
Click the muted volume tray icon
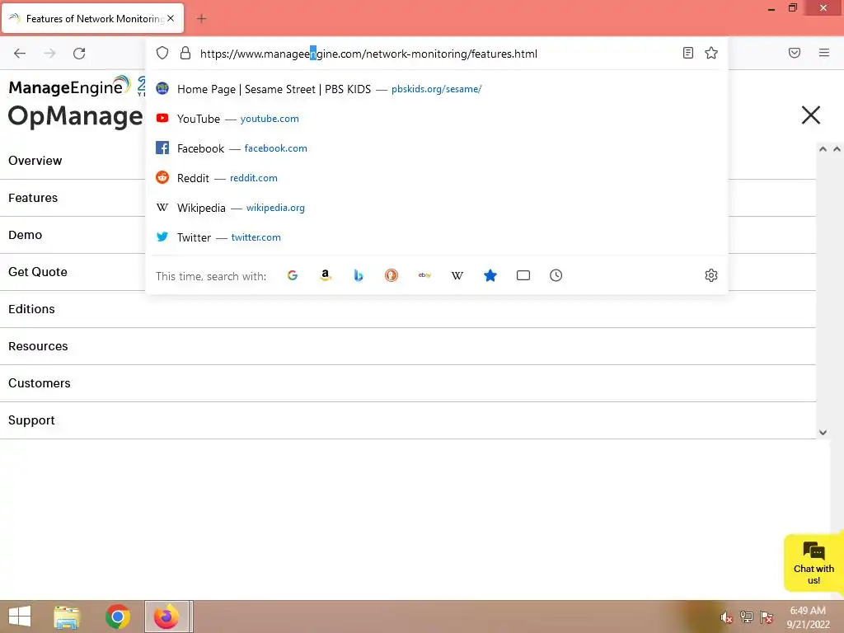click(x=726, y=617)
